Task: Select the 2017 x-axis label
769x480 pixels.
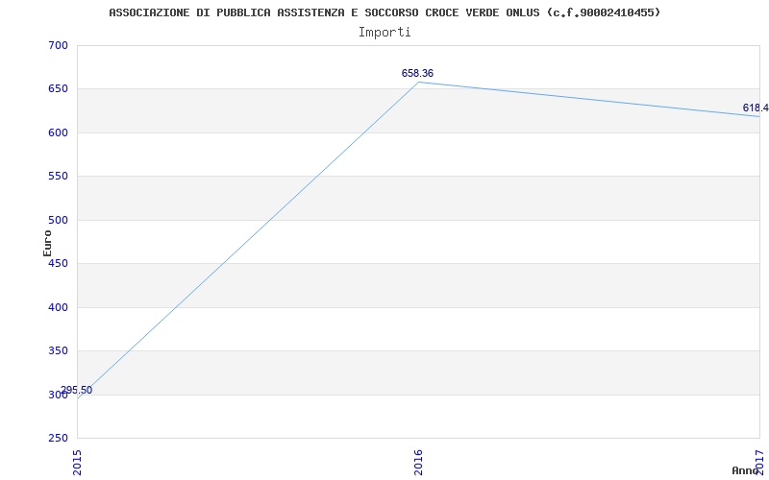Action: [x=759, y=462]
